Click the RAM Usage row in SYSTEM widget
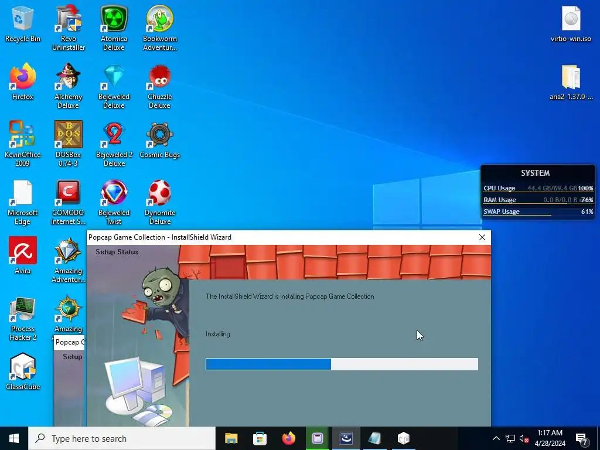600x450 pixels. [x=538, y=200]
